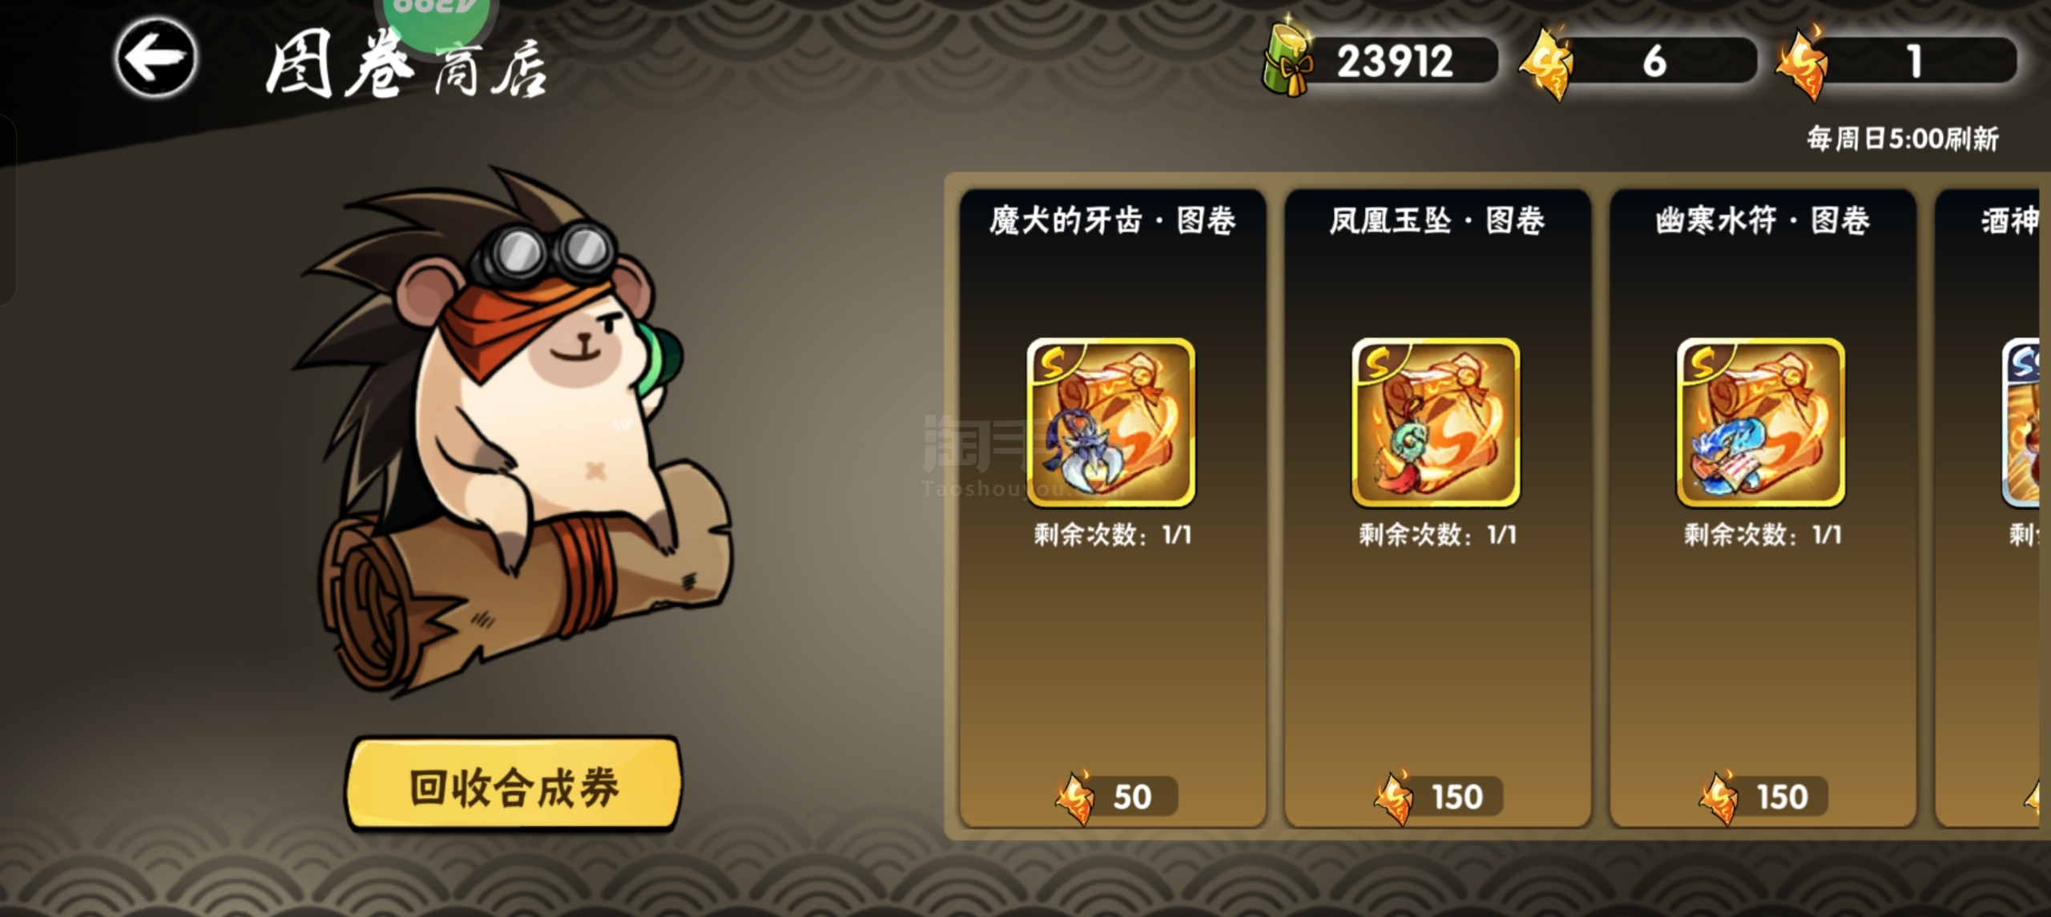Tap the gold synthesis ticket icon
The image size is (2051, 917).
tap(1546, 62)
